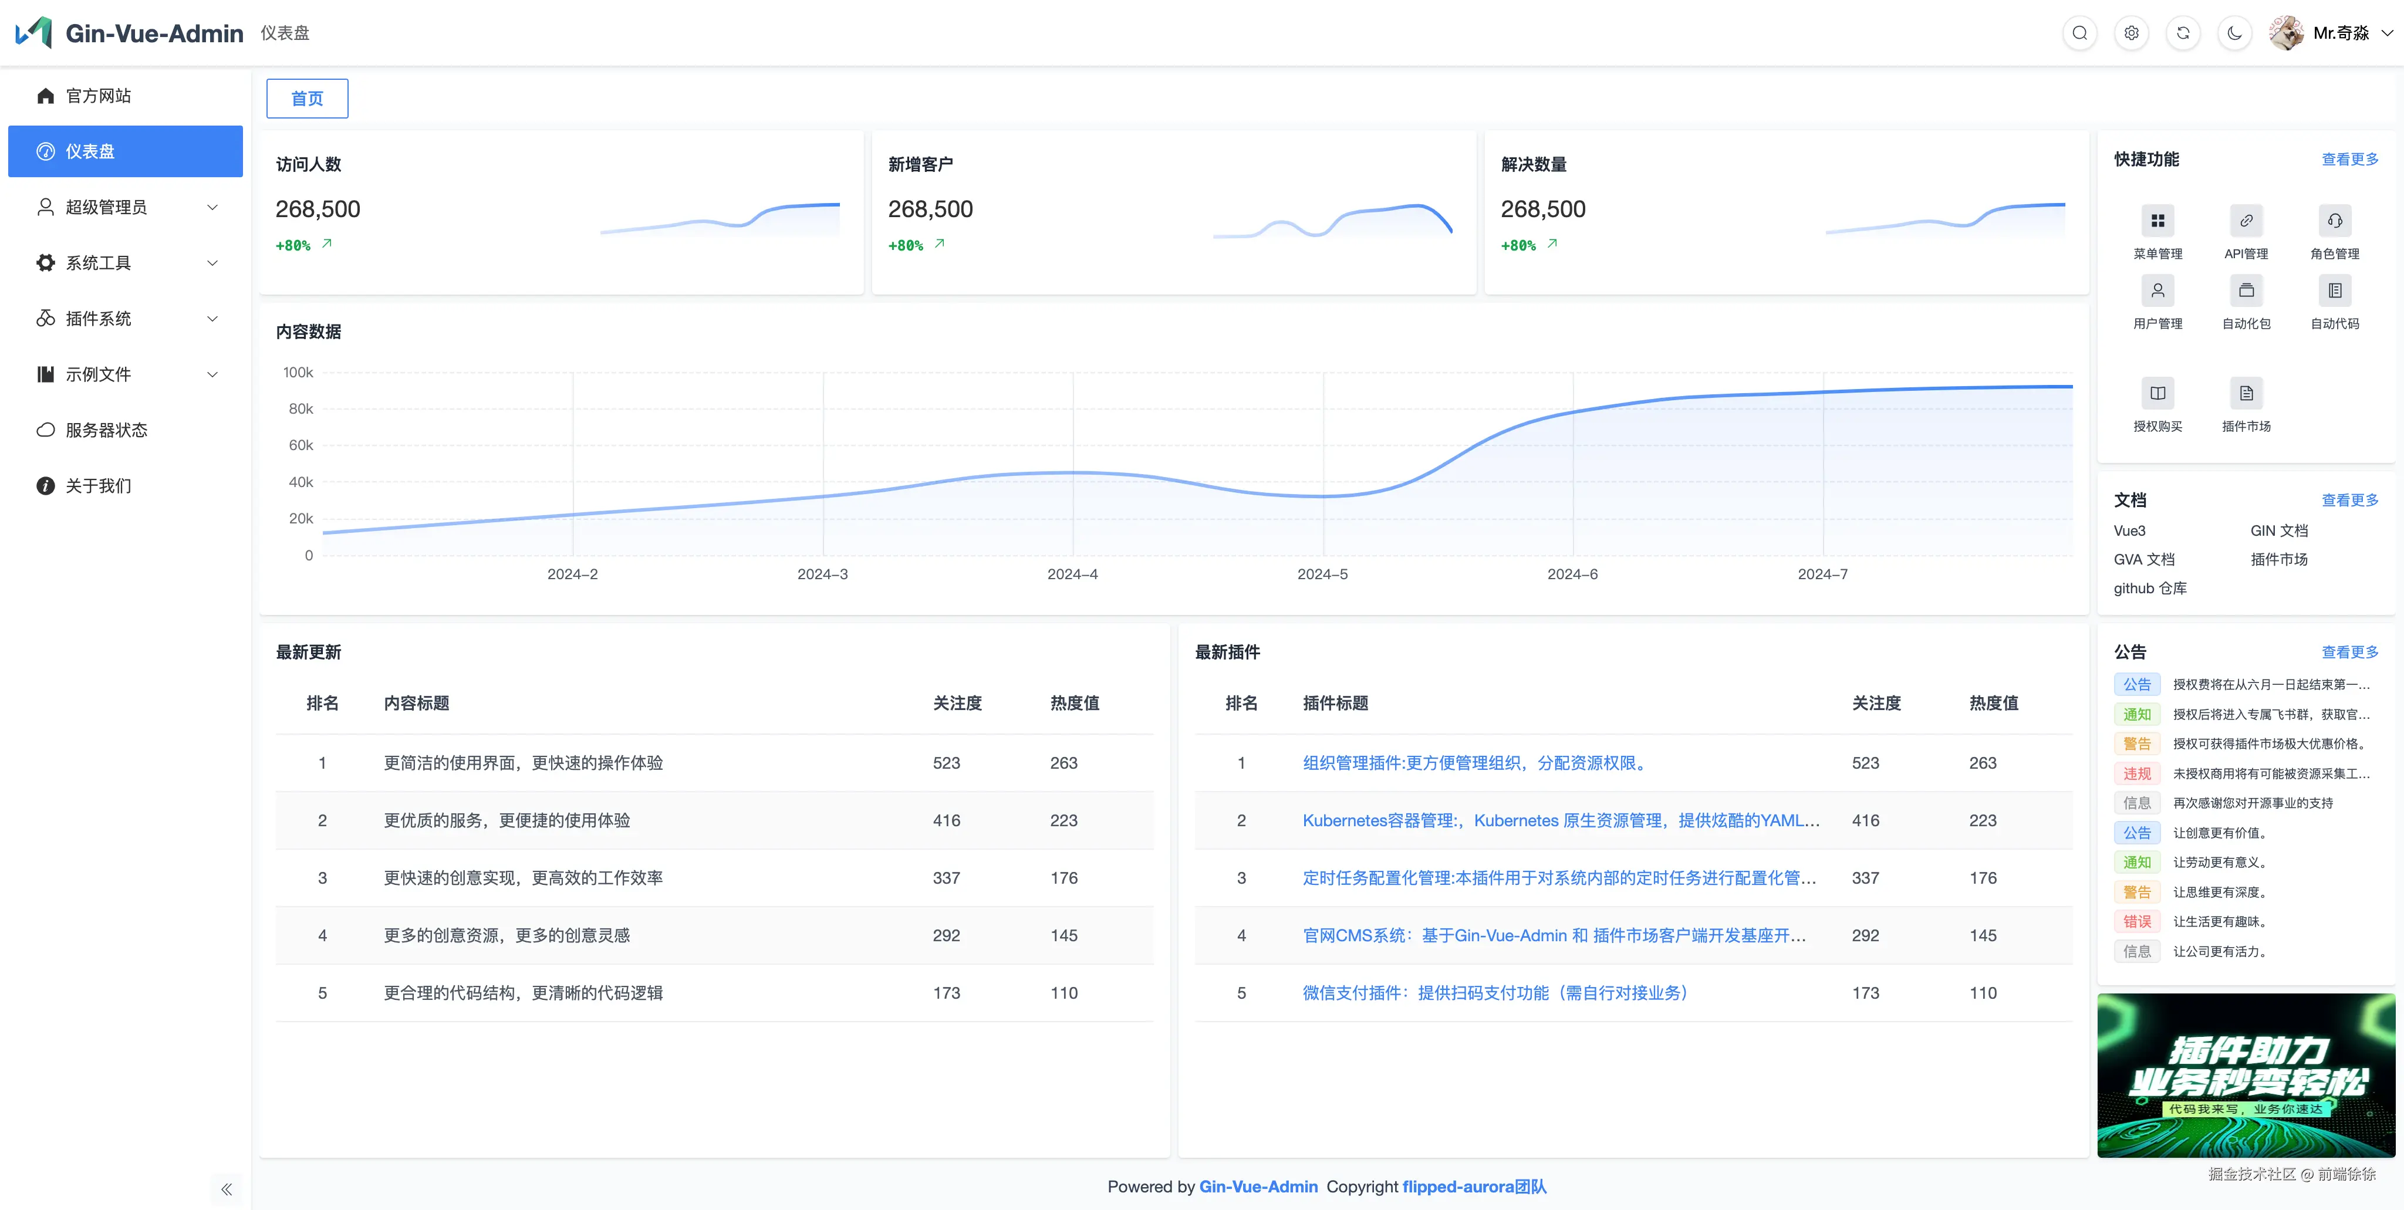
Task: Open 自动化包 quick function icon
Action: point(2246,291)
